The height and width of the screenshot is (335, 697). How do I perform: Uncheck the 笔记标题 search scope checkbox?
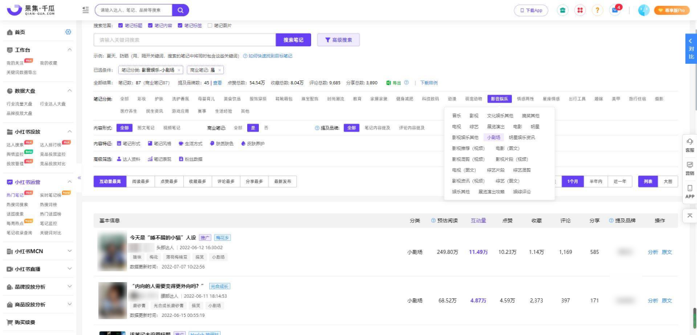121,26
